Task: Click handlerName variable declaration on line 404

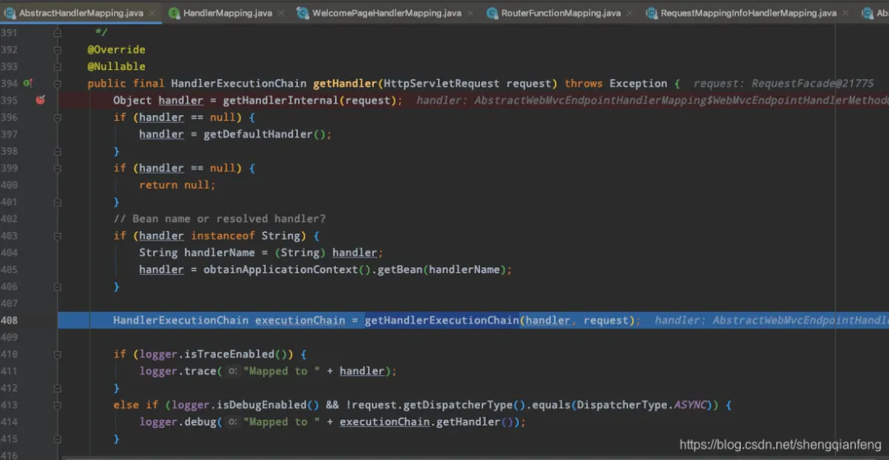Action: [220, 253]
